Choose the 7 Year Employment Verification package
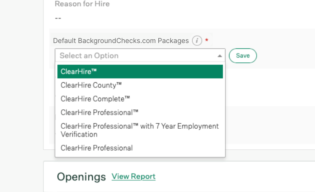Image resolution: width=315 pixels, height=192 pixels. pyautogui.click(x=140, y=130)
